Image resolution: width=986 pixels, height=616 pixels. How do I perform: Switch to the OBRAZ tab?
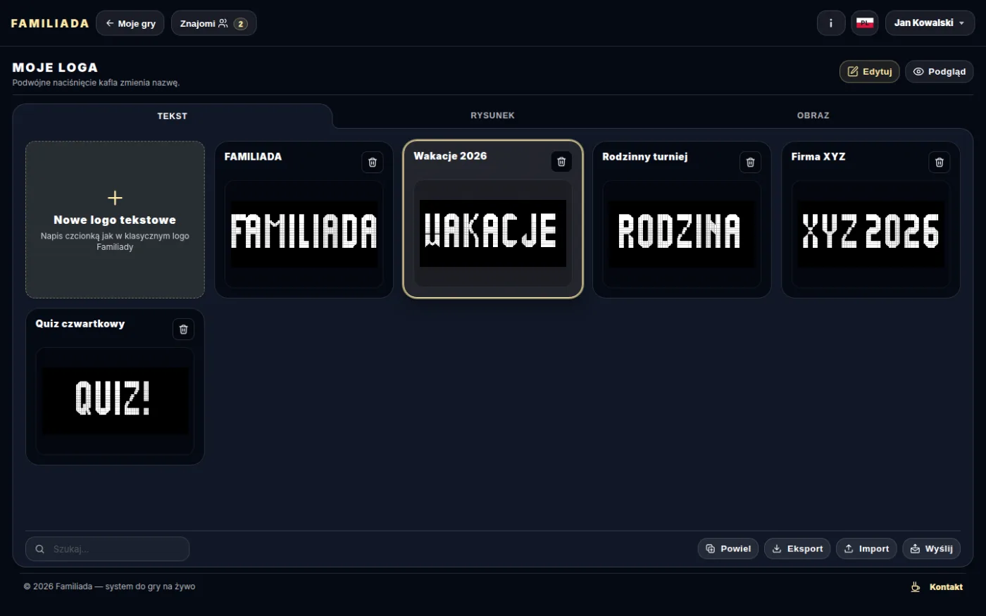(813, 115)
